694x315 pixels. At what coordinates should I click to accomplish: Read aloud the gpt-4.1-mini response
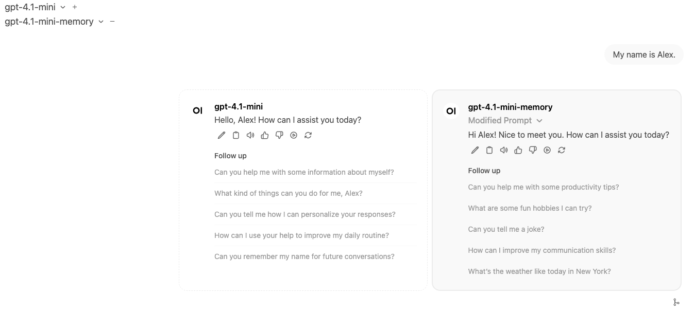(250, 135)
